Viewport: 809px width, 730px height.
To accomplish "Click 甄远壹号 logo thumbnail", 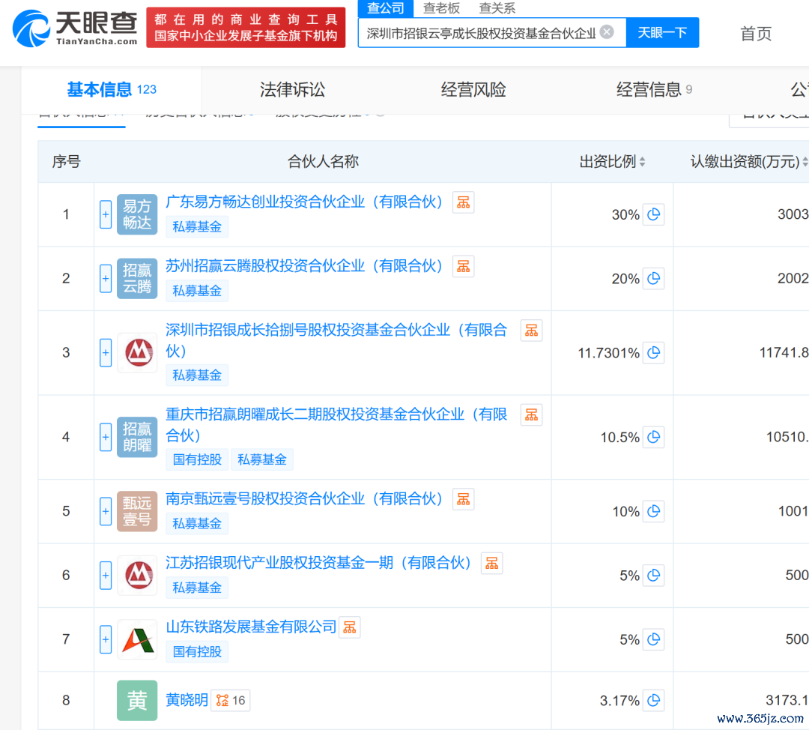I will [137, 511].
